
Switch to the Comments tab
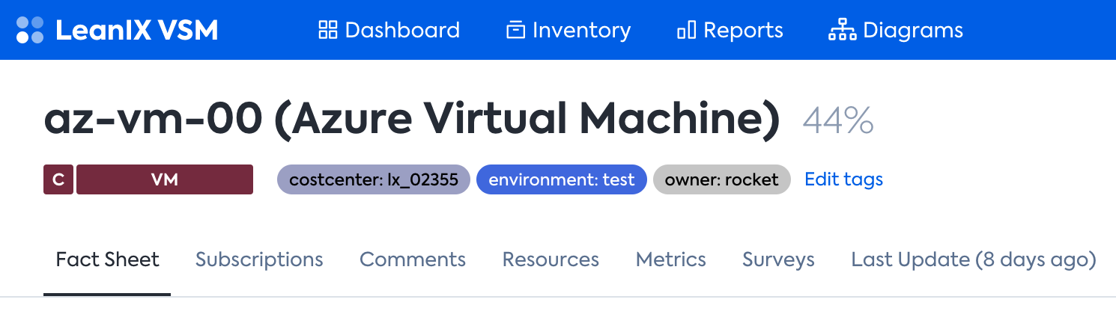tap(413, 259)
